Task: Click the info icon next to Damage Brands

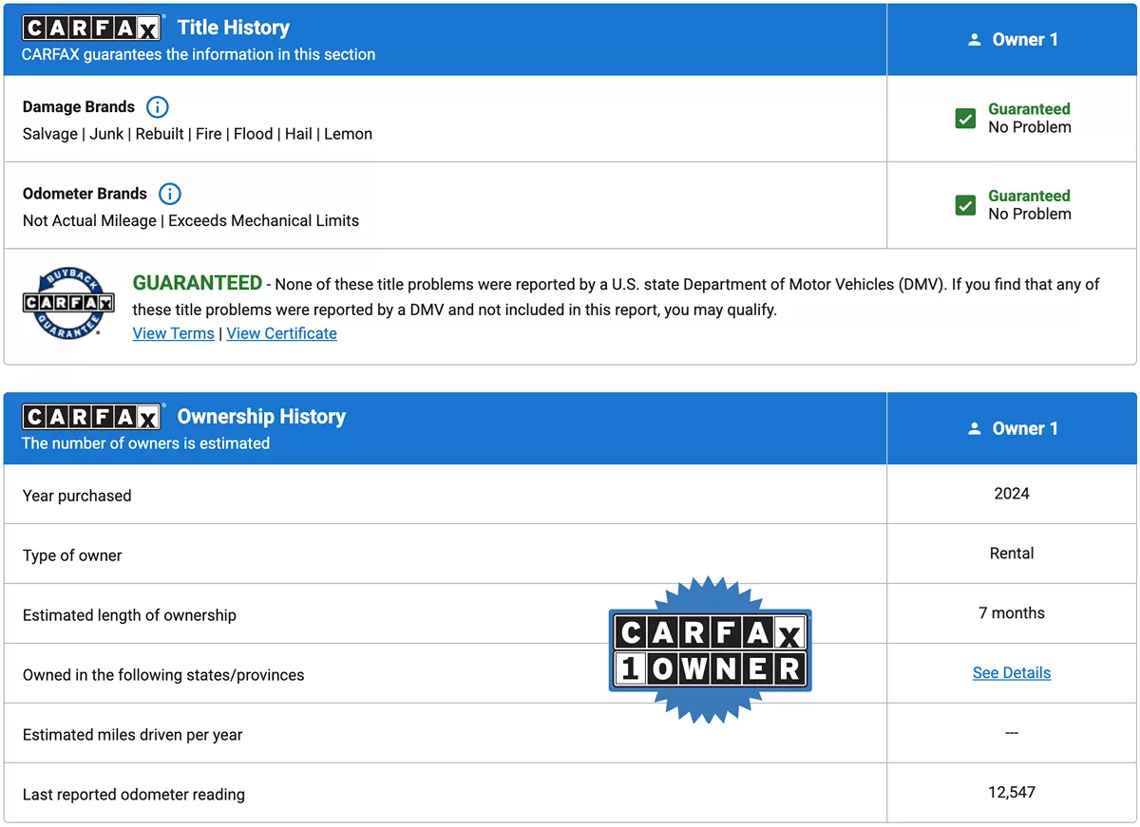Action: click(x=158, y=107)
